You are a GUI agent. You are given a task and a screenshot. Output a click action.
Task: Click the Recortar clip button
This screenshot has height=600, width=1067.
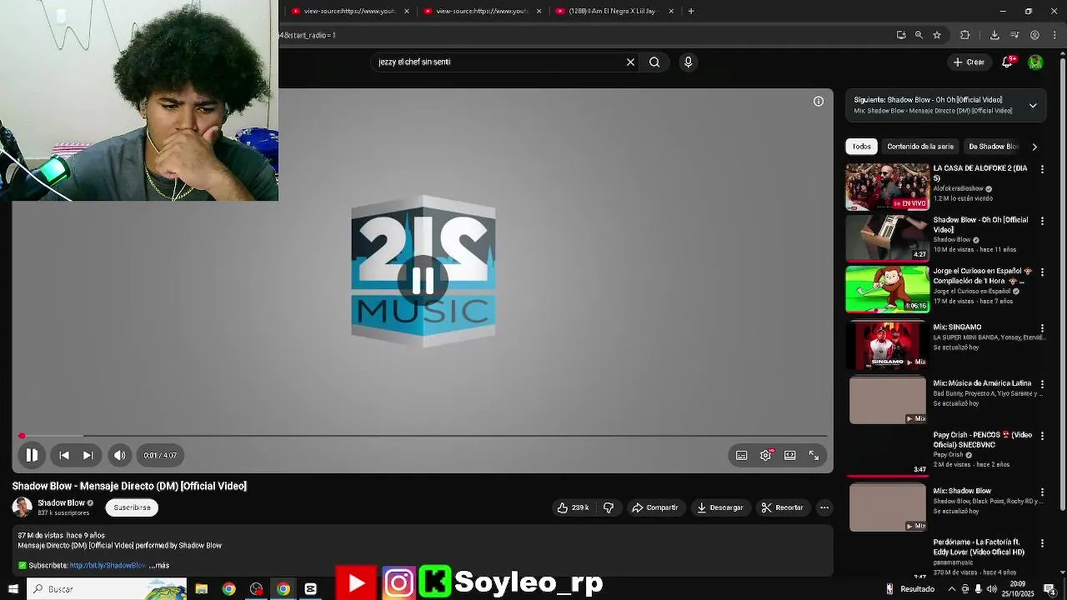[x=783, y=507]
